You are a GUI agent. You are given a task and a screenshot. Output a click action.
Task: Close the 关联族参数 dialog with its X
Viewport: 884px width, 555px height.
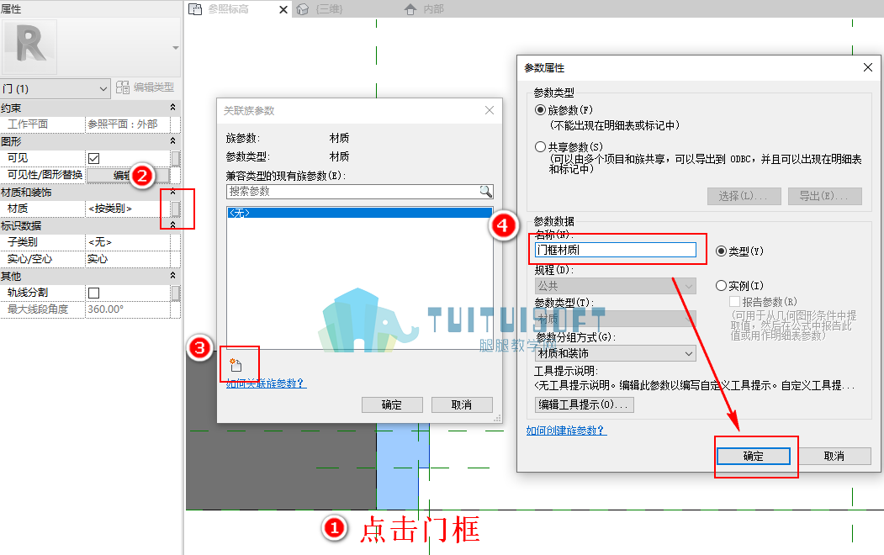pos(490,110)
